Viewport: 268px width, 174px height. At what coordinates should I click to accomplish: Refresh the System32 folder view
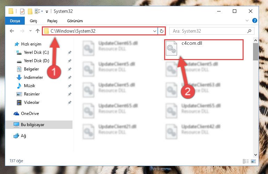[161, 31]
